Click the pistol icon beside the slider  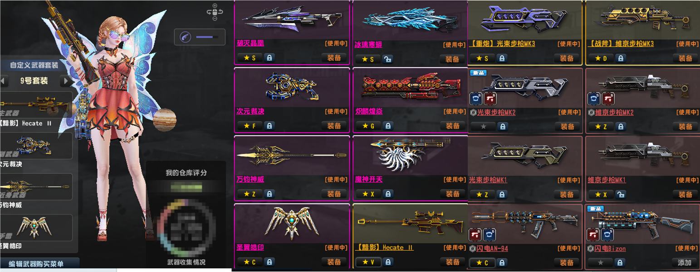(x=185, y=37)
